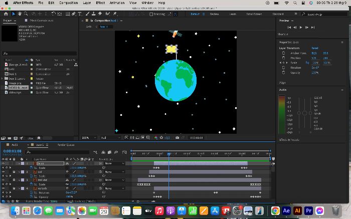Select the Eraser tool
351x219 pixels.
pyautogui.click(x=100, y=14)
